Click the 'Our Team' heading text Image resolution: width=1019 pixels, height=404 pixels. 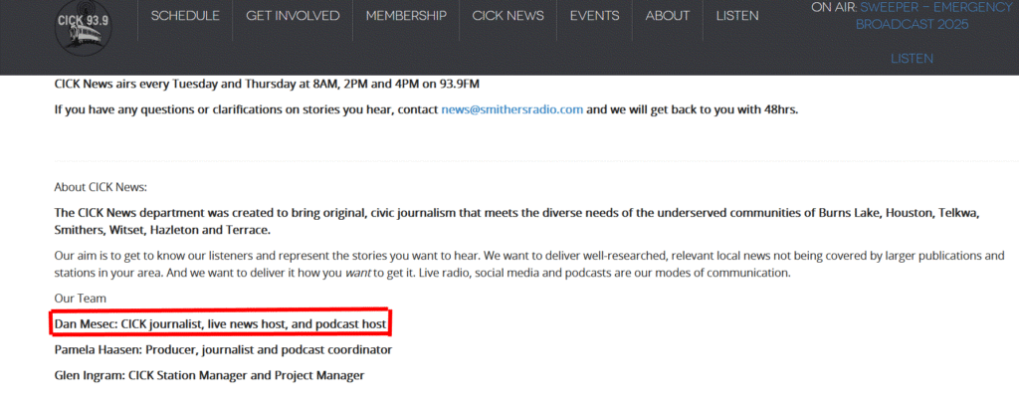[x=80, y=299]
